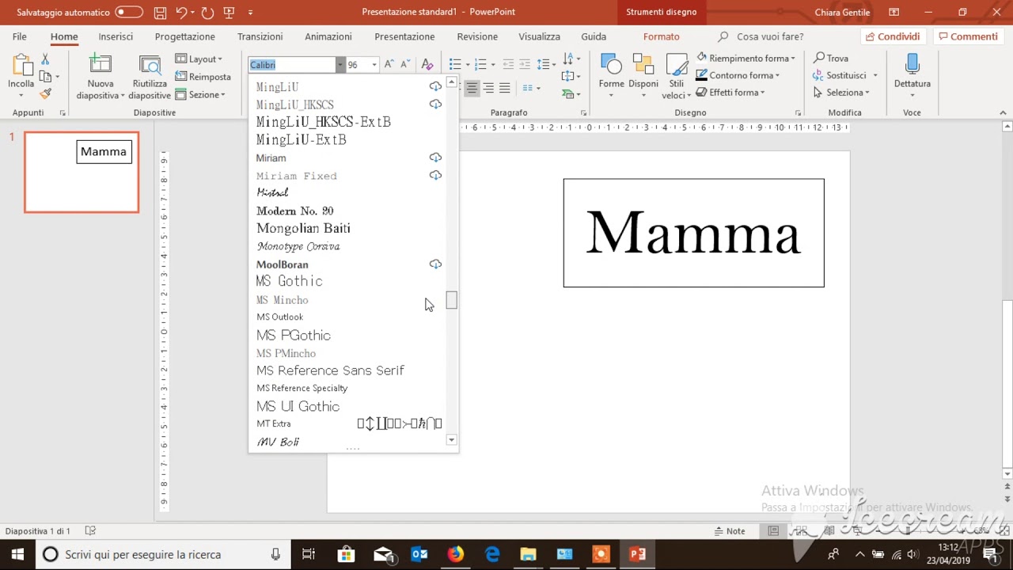Image resolution: width=1013 pixels, height=570 pixels.
Task: Click the Mamma text box on slide
Action: pyautogui.click(x=693, y=233)
